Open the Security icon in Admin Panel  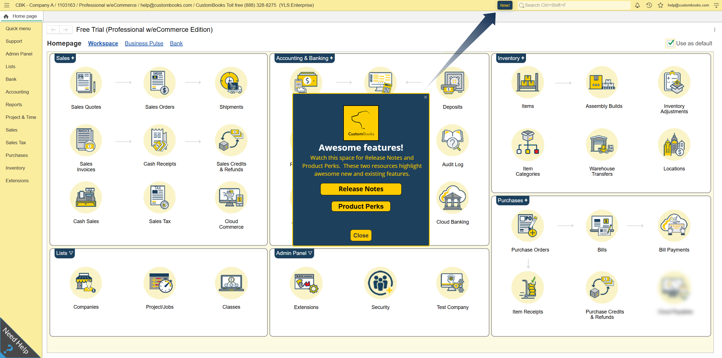coord(380,283)
